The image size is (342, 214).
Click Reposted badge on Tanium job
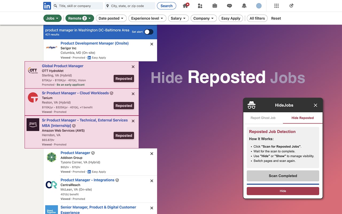[124, 106]
